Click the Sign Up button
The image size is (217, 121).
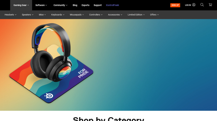(175, 5)
